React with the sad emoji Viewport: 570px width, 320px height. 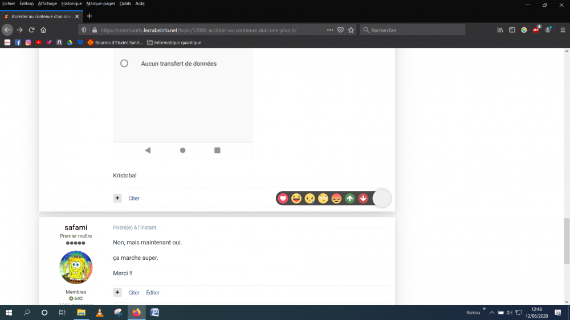310,198
